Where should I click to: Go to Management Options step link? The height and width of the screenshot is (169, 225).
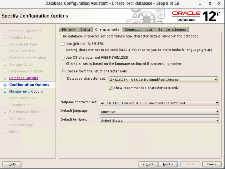(x=26, y=92)
